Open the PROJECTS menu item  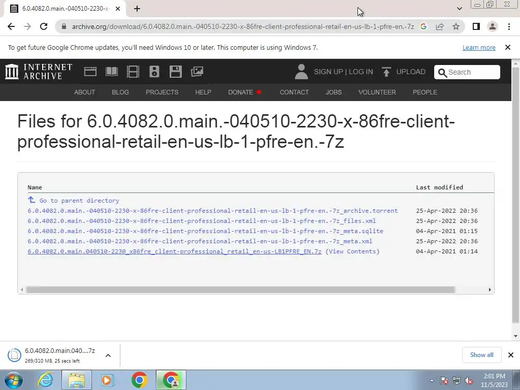[162, 92]
